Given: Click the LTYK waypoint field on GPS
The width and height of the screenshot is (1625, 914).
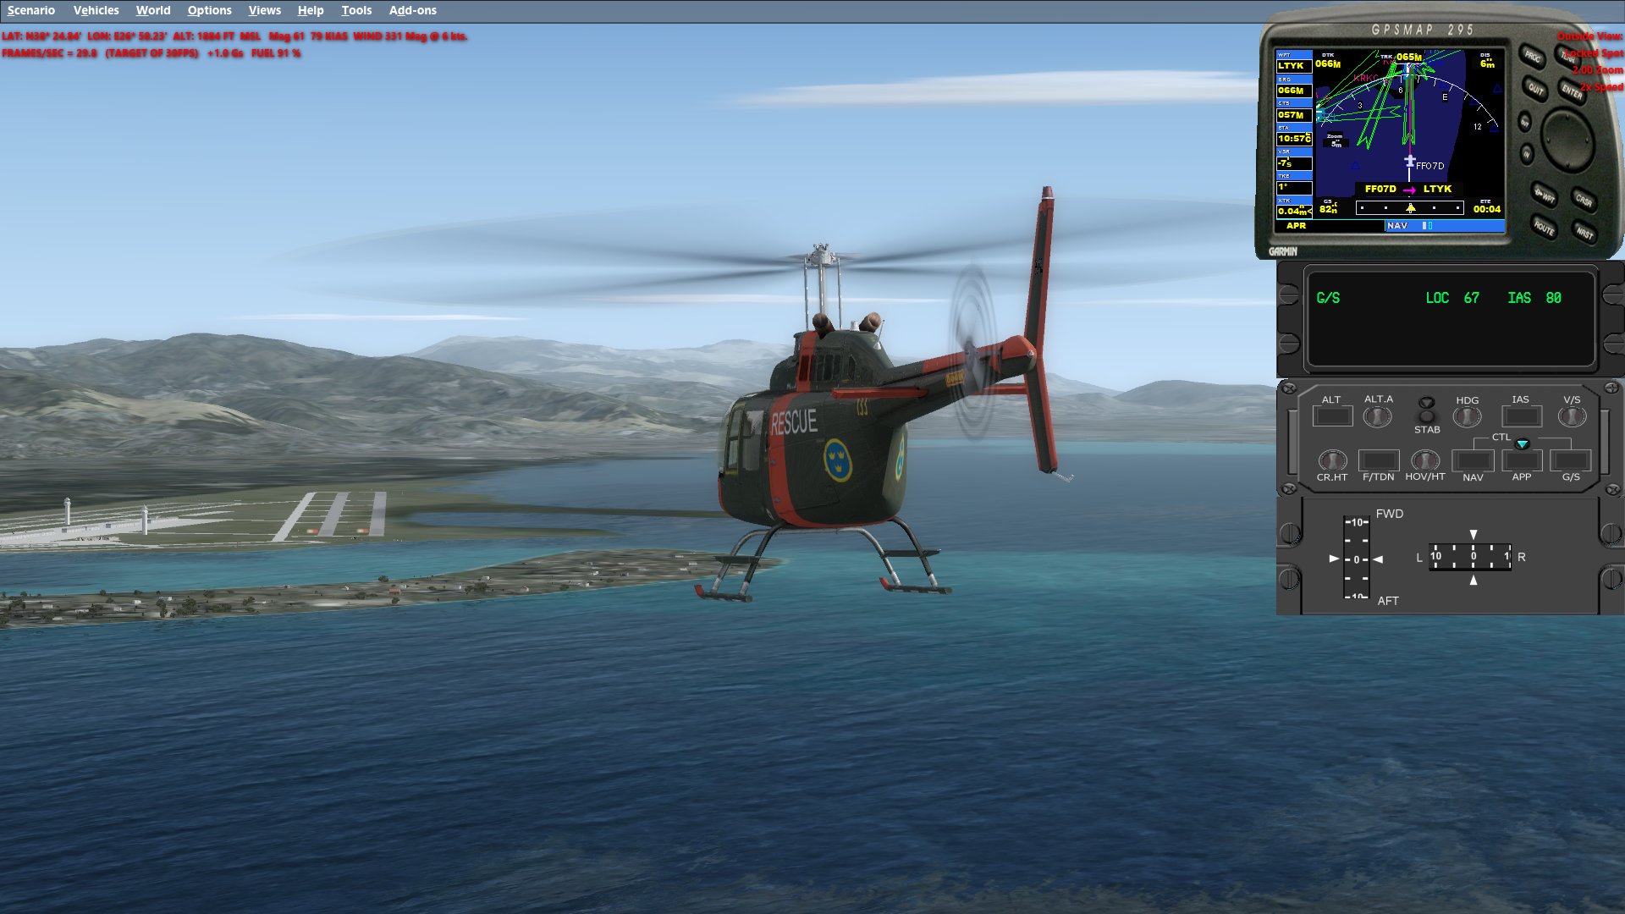Looking at the screenshot, I should coord(1293,65).
